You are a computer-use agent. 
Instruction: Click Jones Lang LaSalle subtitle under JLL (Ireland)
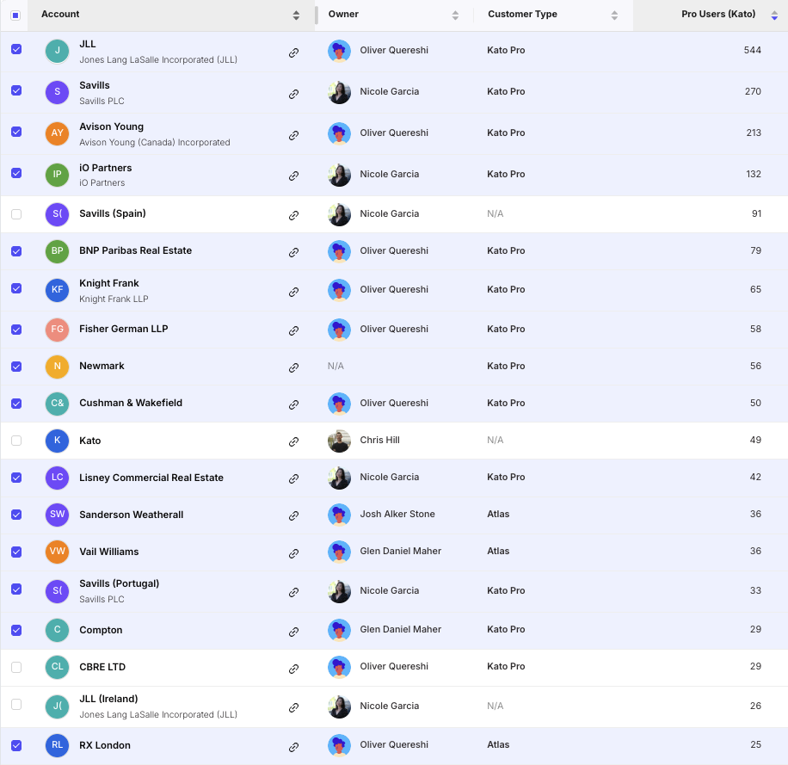[x=158, y=714]
